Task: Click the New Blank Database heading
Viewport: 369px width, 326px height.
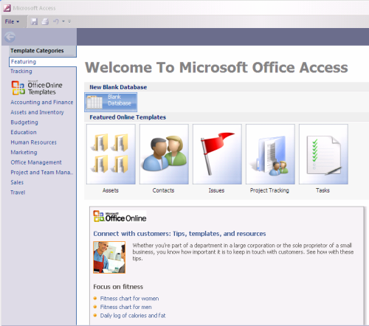Action: coord(118,87)
